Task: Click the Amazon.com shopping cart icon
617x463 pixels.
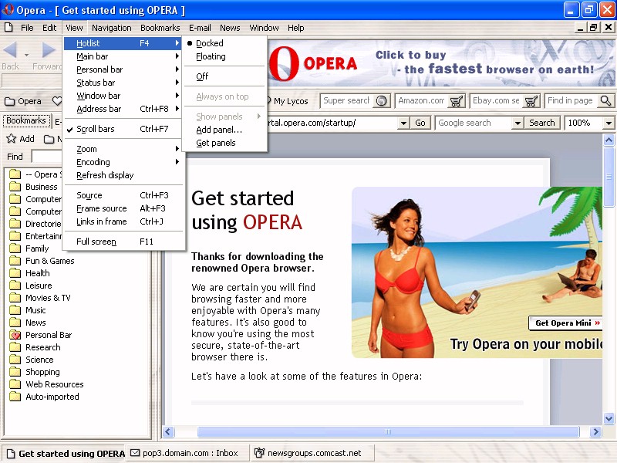Action: pos(457,101)
